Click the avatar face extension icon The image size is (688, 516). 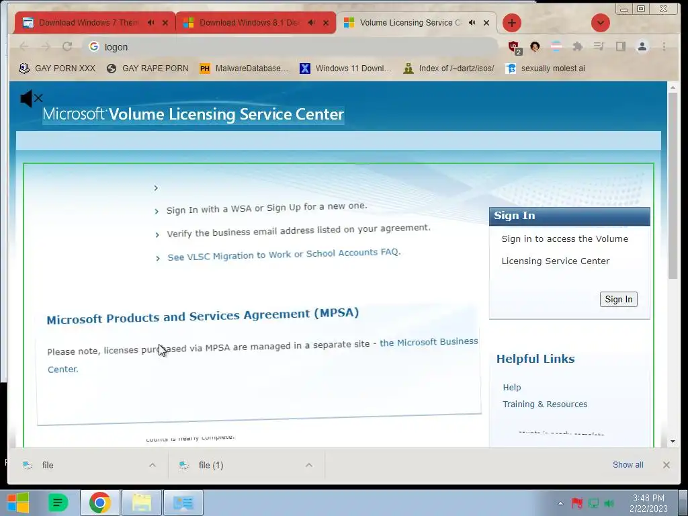tap(534, 46)
